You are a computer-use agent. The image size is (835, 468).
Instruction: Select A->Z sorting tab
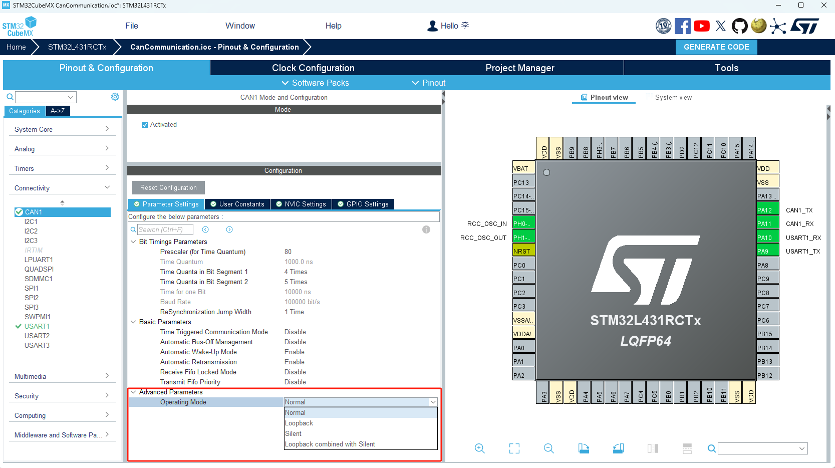point(58,111)
